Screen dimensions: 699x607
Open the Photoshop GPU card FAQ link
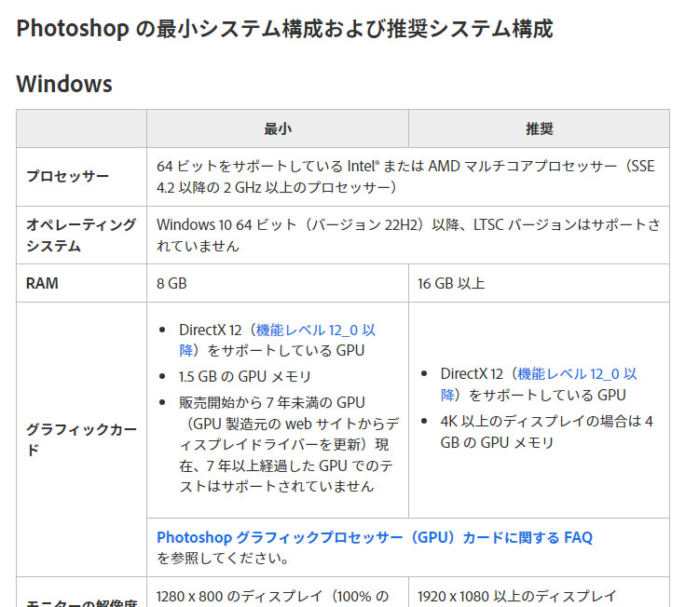pos(375,537)
